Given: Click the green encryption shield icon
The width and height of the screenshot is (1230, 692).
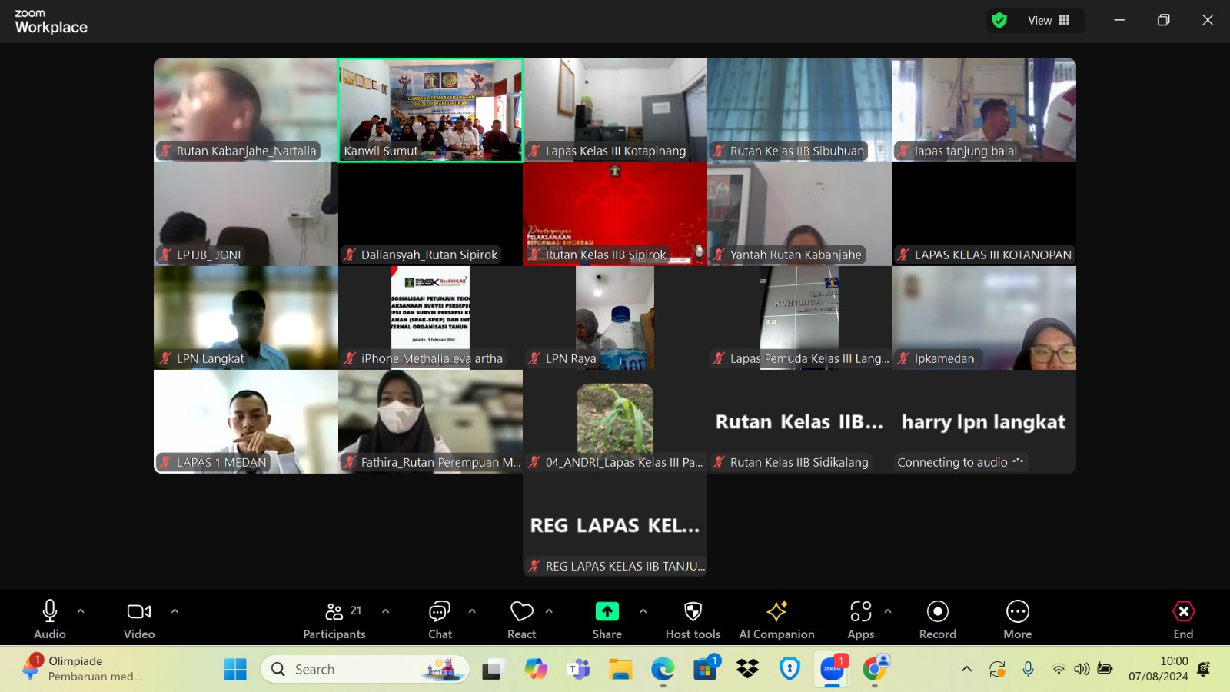Looking at the screenshot, I should pos(999,20).
